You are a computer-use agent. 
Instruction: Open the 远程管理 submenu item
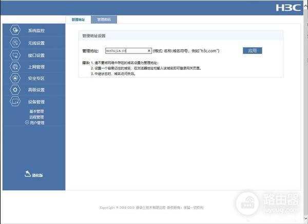36,117
